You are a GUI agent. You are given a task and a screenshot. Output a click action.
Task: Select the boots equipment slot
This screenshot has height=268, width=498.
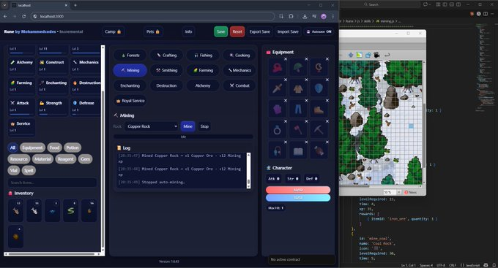pos(319,110)
